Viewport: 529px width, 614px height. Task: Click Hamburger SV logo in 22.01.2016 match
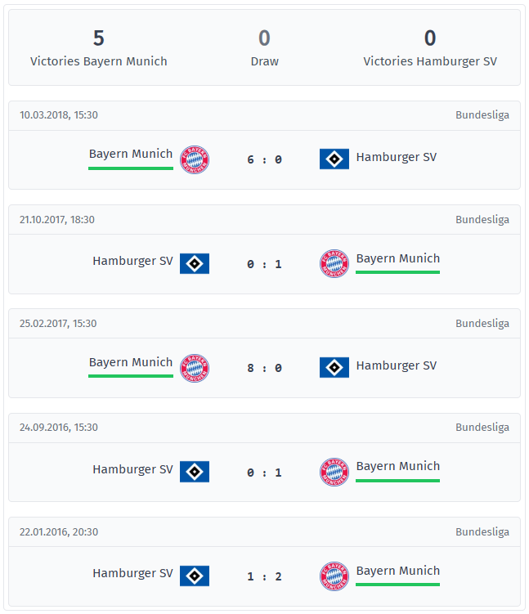pyautogui.click(x=195, y=576)
